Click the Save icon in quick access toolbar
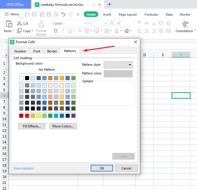Viewport: 197px width, 190px height. tap(34, 14)
